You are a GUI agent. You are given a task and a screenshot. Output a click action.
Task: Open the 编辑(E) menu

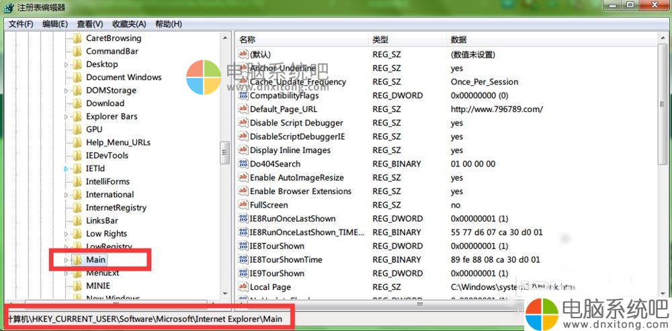click(55, 24)
